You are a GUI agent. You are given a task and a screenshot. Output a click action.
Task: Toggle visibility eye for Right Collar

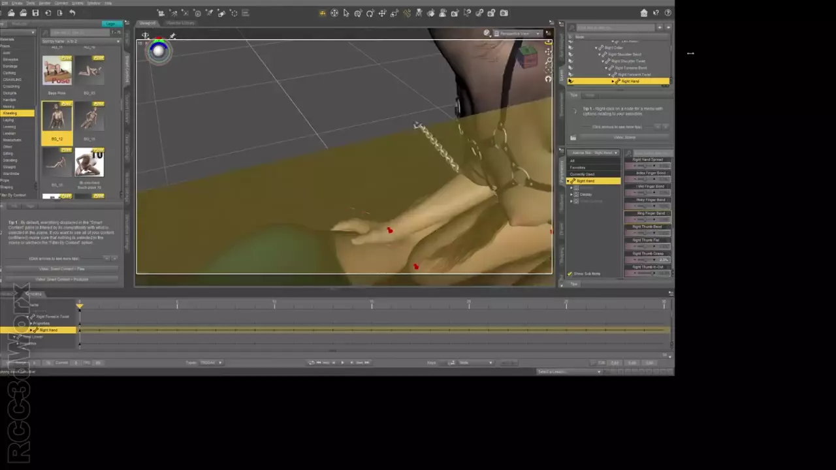(x=571, y=48)
